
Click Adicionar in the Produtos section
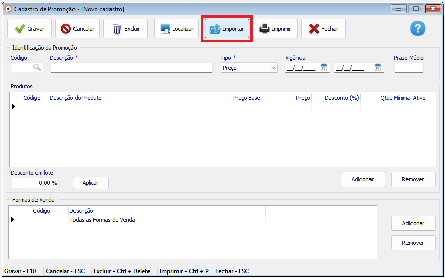click(x=362, y=179)
